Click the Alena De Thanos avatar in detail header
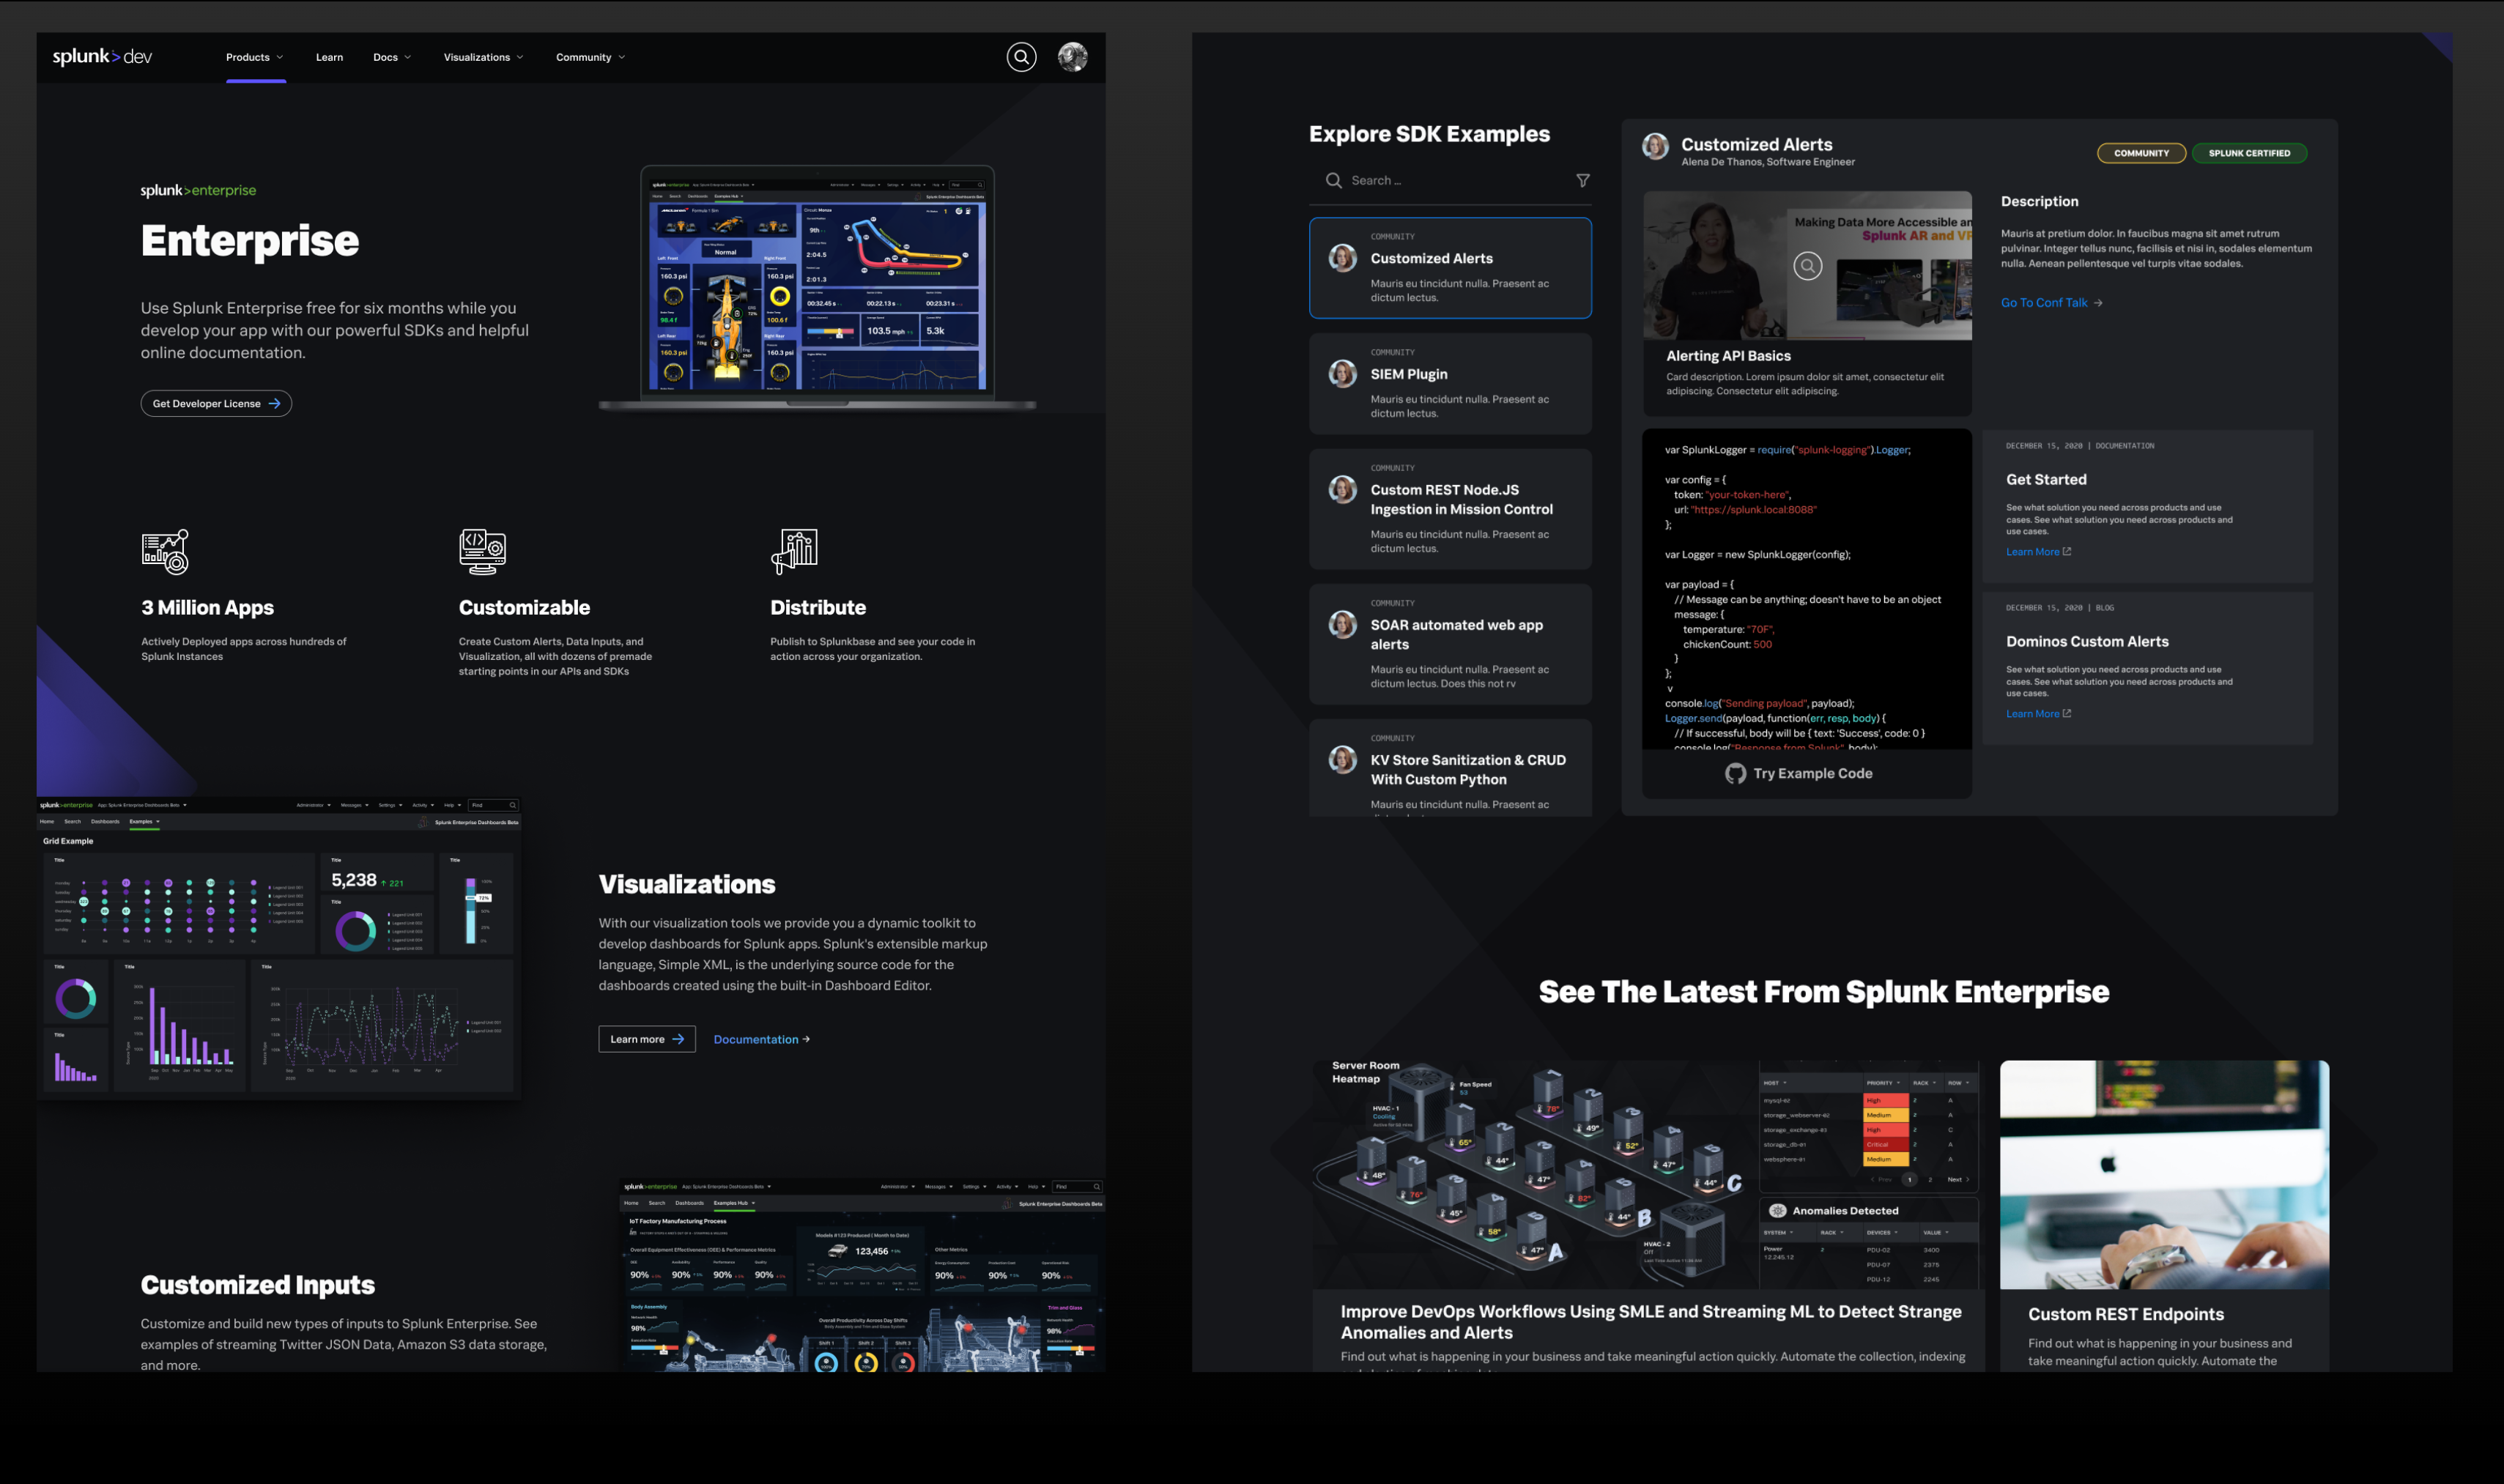 pyautogui.click(x=1655, y=147)
